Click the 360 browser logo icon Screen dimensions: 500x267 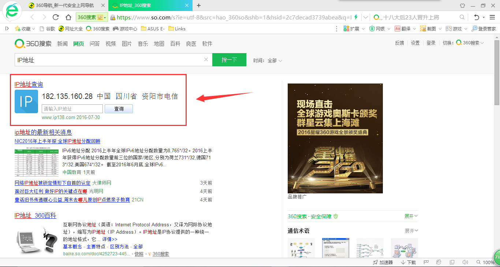pyautogui.click(x=12, y=12)
